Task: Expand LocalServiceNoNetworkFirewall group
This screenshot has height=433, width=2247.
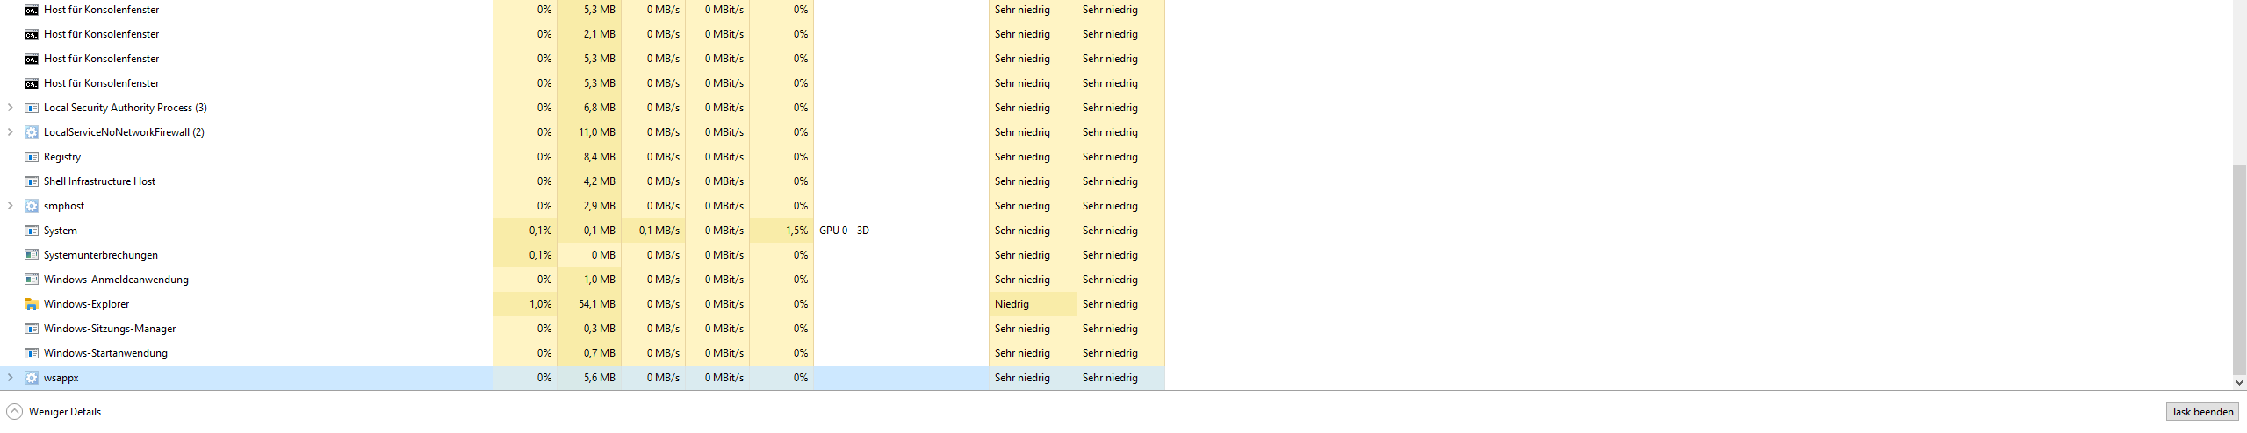Action: [10, 132]
